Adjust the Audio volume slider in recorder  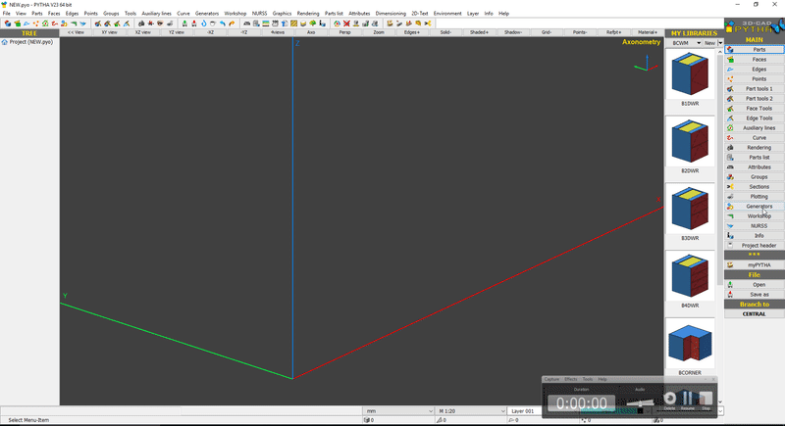pos(640,402)
